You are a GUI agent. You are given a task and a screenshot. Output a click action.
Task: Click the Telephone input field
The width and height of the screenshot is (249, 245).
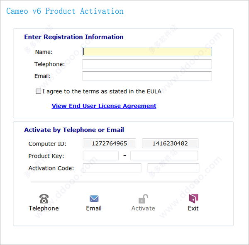[147, 64]
